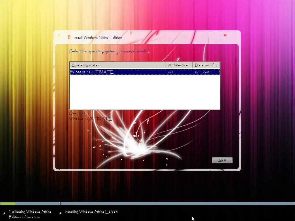Sort by Architecture column header

tap(179, 65)
